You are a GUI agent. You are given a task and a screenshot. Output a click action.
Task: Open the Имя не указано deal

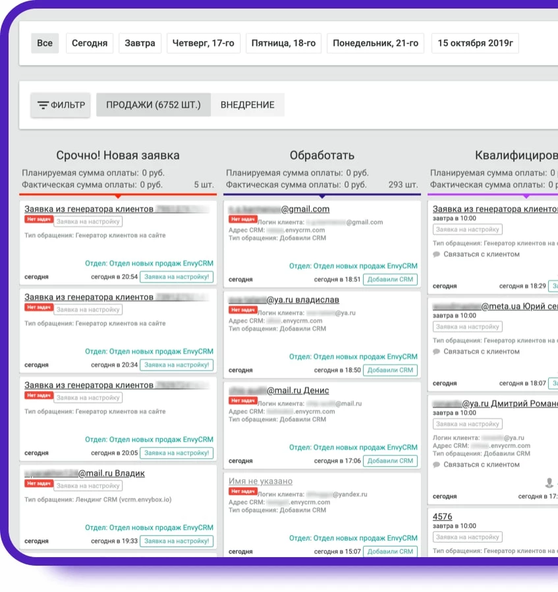coord(260,481)
